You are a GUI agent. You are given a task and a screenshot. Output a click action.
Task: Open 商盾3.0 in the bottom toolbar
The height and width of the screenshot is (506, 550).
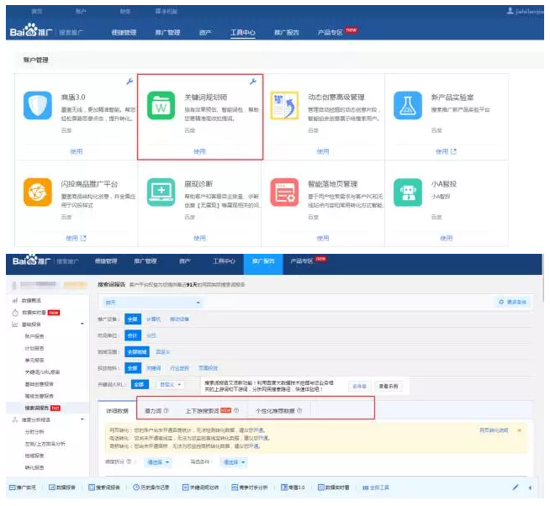point(293,488)
